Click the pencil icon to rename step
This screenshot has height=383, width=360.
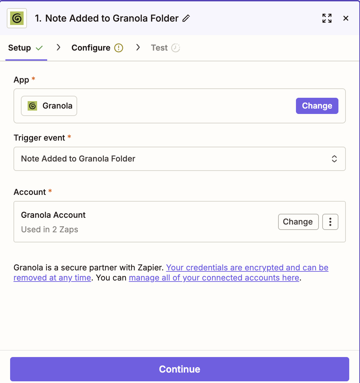tap(186, 18)
